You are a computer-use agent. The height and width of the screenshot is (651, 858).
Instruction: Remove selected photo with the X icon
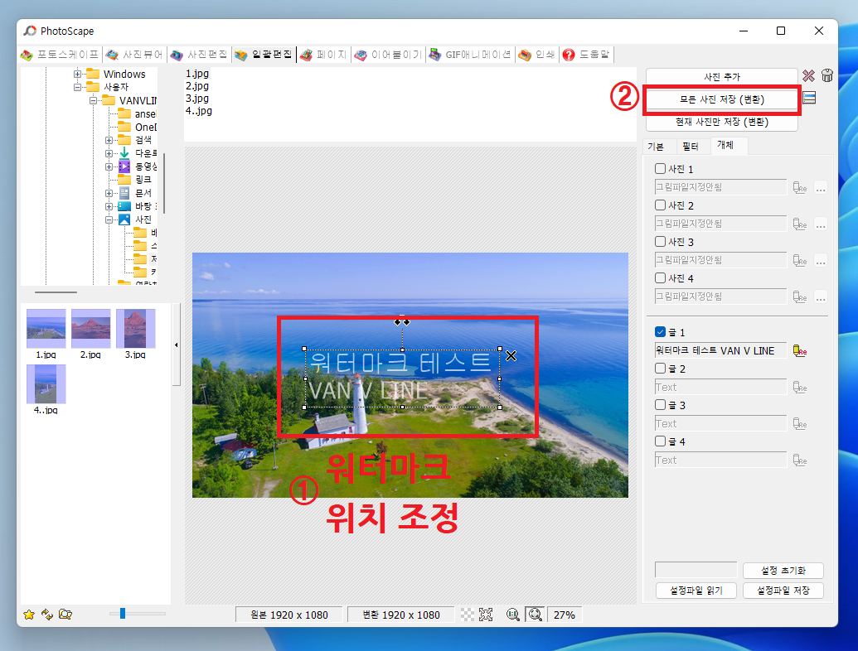tap(808, 76)
